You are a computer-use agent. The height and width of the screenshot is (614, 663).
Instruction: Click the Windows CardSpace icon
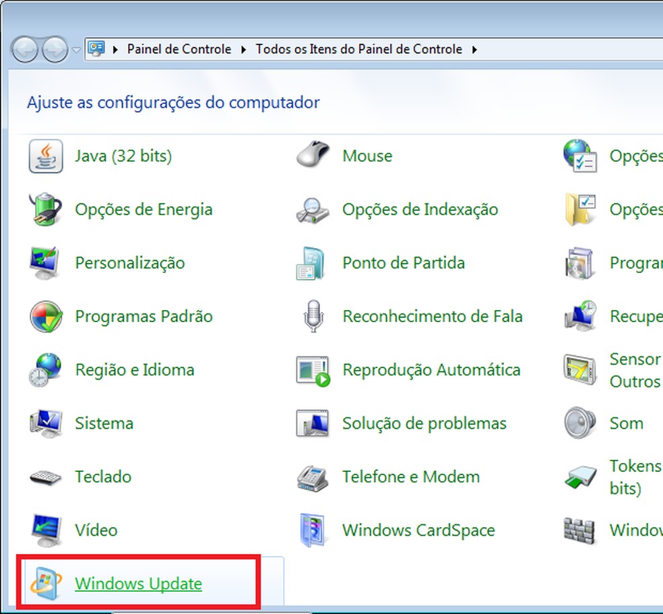tap(312, 530)
